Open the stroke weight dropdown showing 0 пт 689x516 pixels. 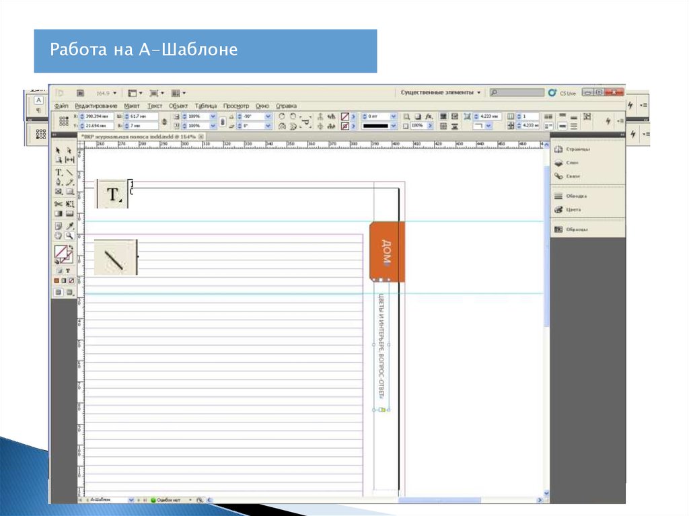click(x=392, y=116)
